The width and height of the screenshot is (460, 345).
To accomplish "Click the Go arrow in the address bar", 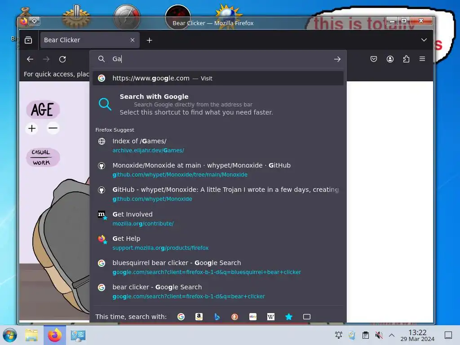I will [x=337, y=59].
